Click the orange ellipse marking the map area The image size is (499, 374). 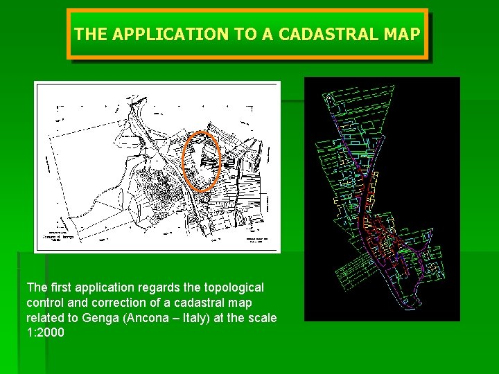[201, 161]
